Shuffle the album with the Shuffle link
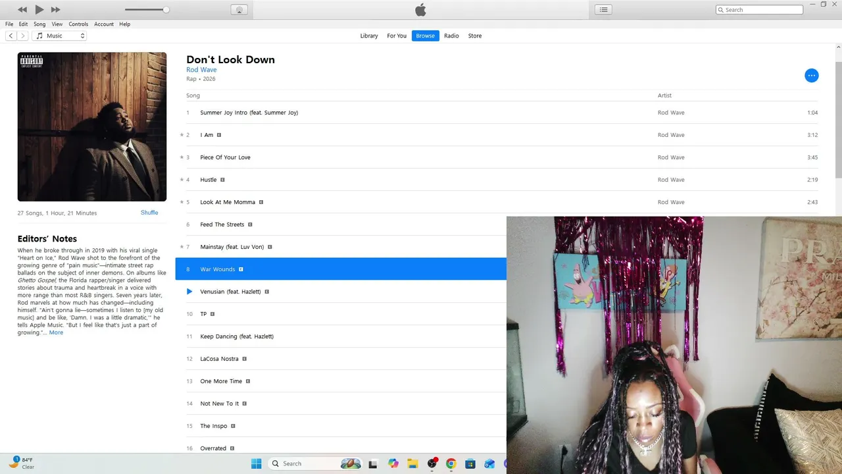The height and width of the screenshot is (474, 842). coord(149,213)
